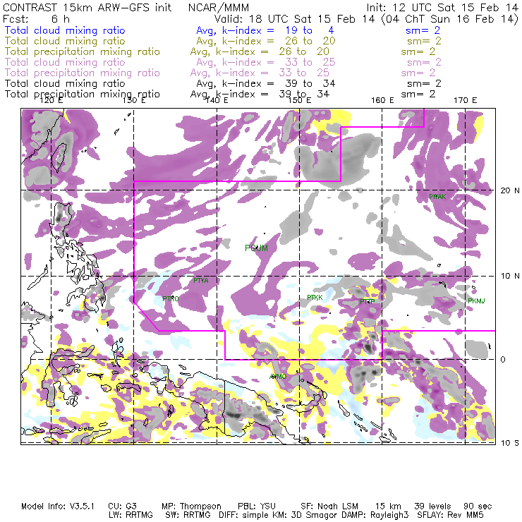Click the AYMO station marker

[x=278, y=377]
